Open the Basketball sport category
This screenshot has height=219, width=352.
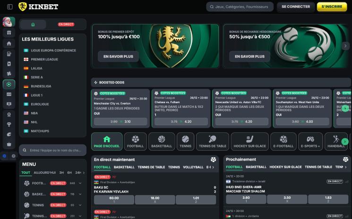[162, 141]
